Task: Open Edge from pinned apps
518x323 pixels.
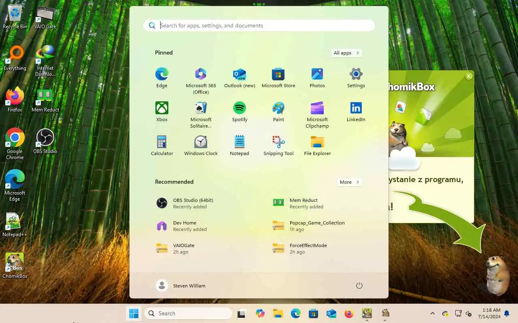Action: 162,78
